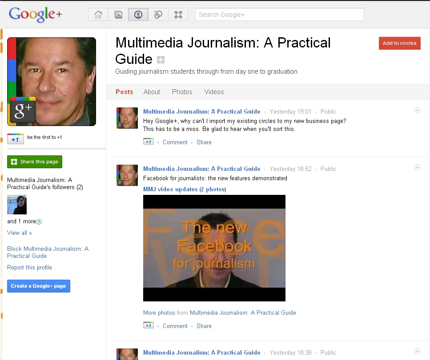This screenshot has height=360, width=430.
Task: Click the avatar on the 18:52 post
Action: (x=127, y=175)
